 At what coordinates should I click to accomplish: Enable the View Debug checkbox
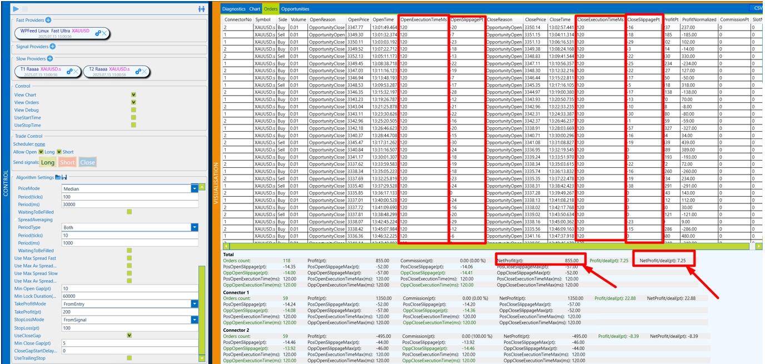[x=133, y=110]
